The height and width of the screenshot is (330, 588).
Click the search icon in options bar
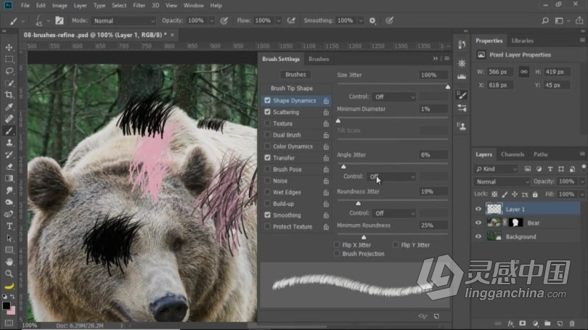545,20
